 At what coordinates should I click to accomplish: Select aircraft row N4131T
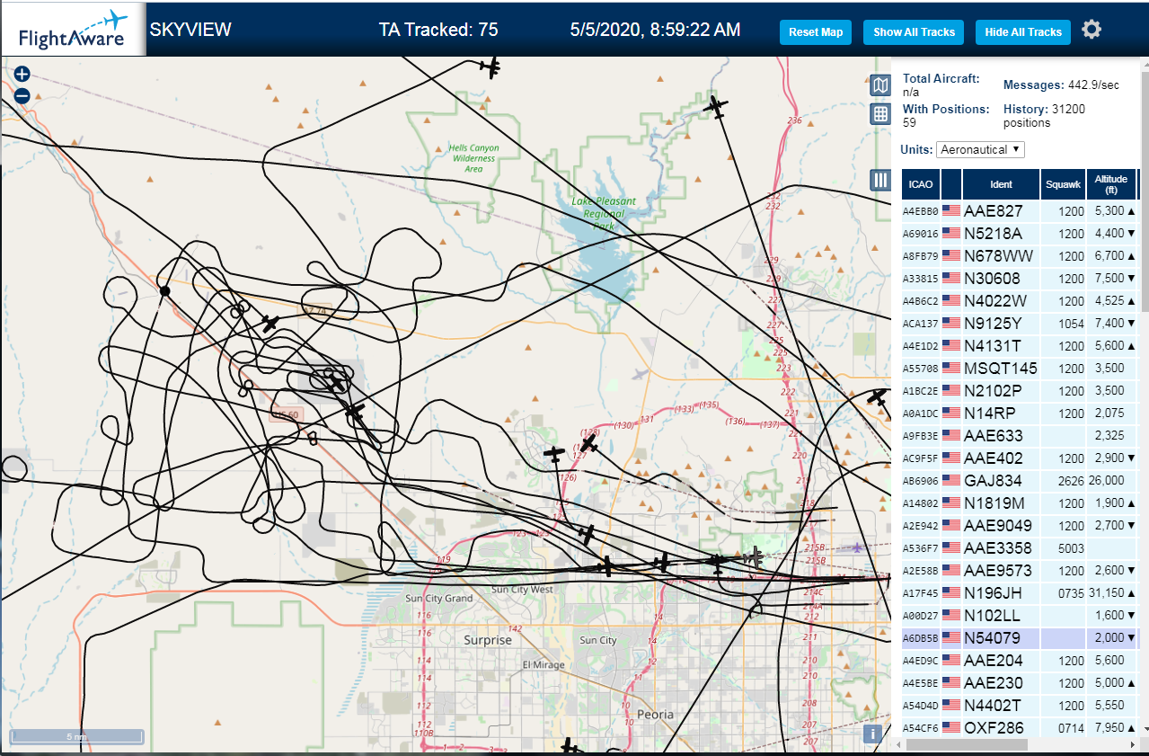click(x=1020, y=346)
